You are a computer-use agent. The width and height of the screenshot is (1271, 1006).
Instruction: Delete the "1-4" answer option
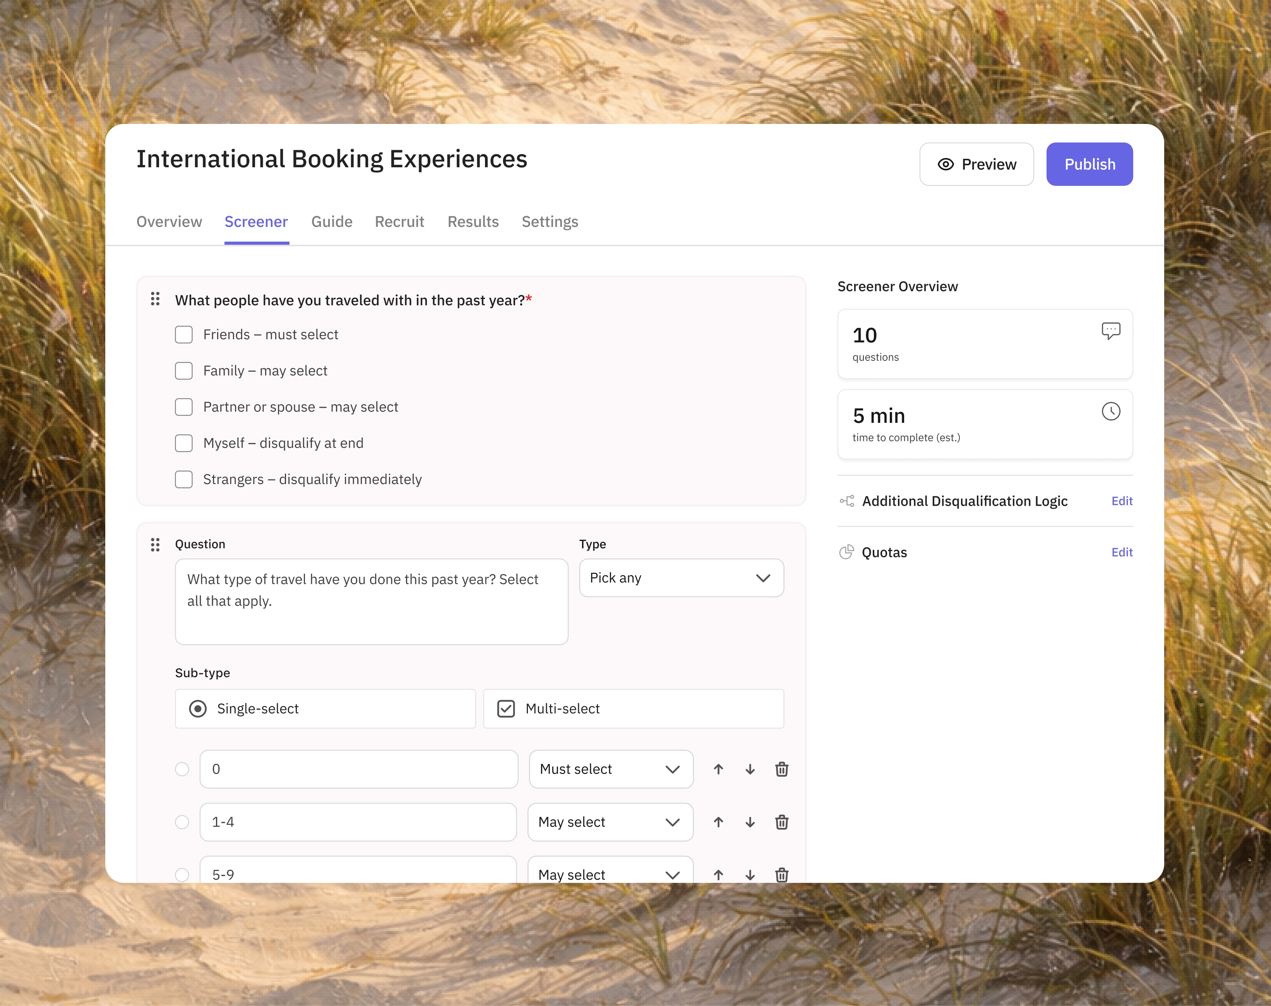coord(781,822)
